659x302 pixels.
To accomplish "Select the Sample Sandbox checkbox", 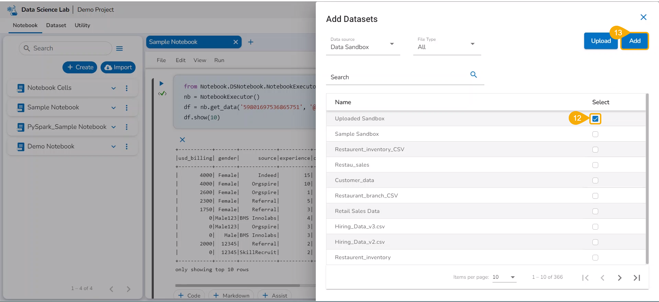I will [x=595, y=134].
